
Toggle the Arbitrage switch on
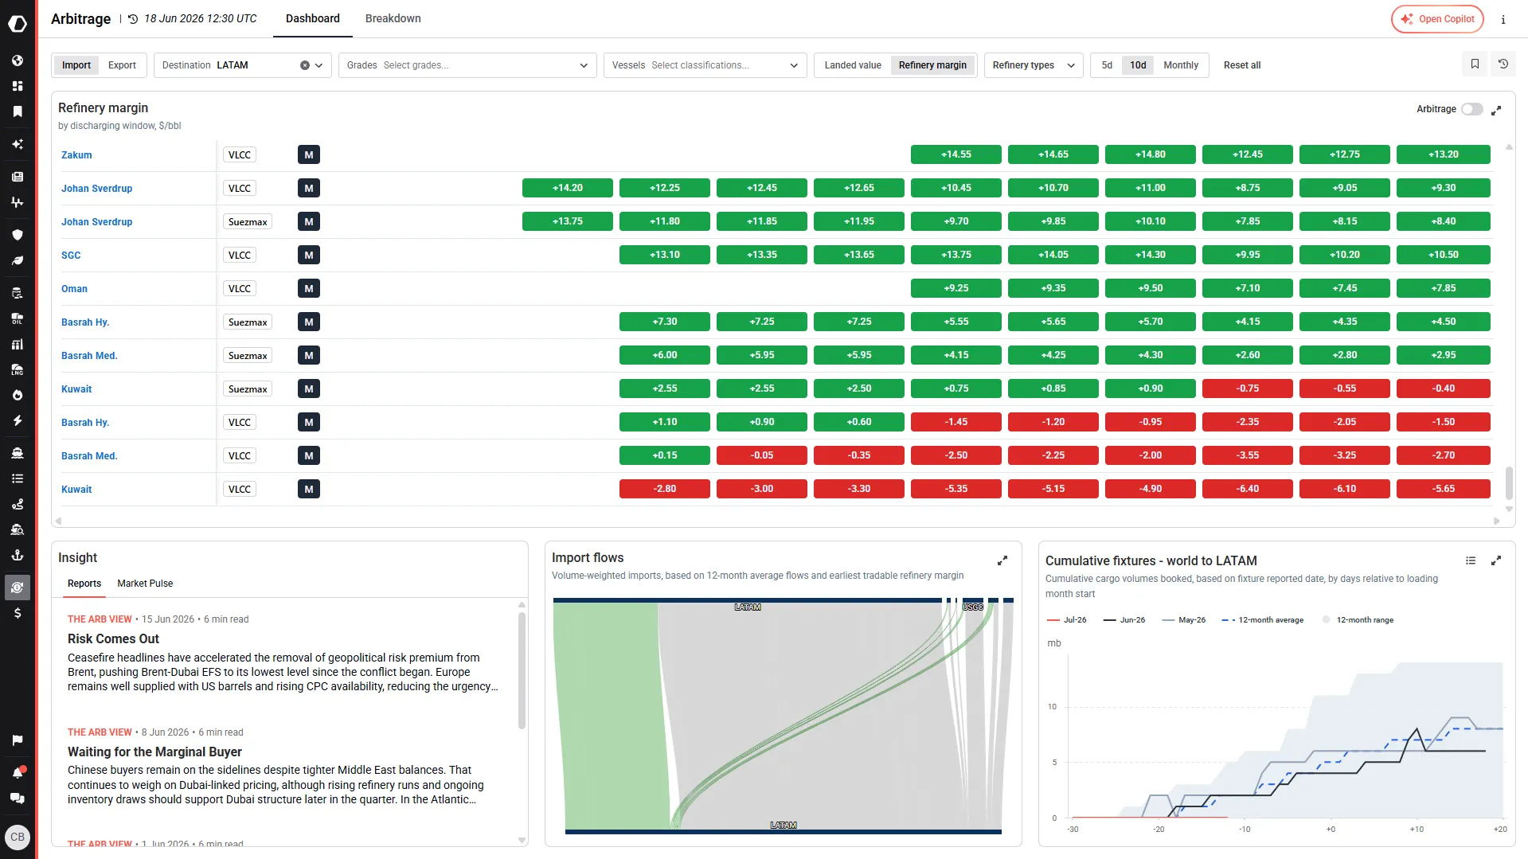(x=1471, y=109)
